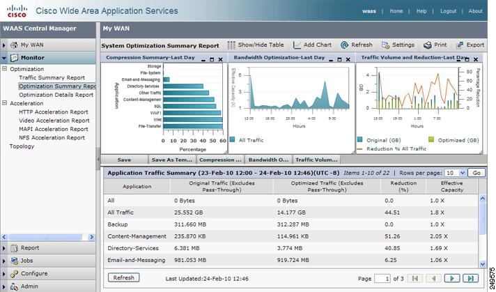
Task: Click the sidebar horizontal scrollbar left arrow
Action: point(3,237)
